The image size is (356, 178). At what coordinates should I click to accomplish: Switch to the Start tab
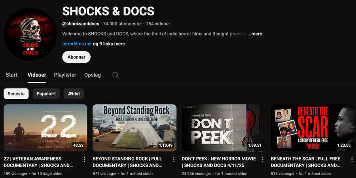[x=11, y=75]
